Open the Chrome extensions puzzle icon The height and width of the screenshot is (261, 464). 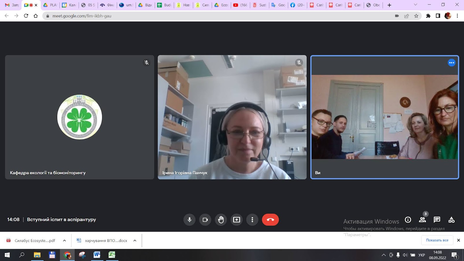(428, 16)
